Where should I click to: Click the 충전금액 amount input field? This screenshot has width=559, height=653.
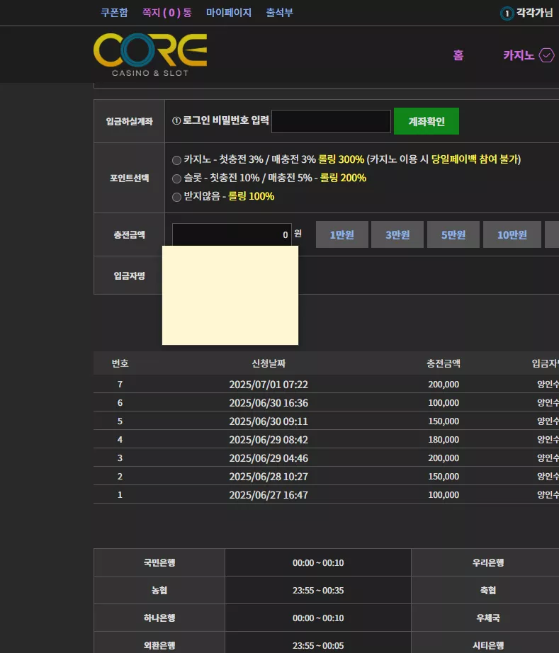[232, 234]
